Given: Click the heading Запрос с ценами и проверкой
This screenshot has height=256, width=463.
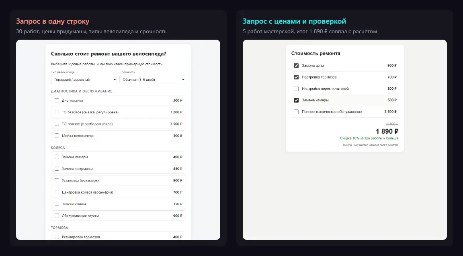Looking at the screenshot, I should point(294,21).
